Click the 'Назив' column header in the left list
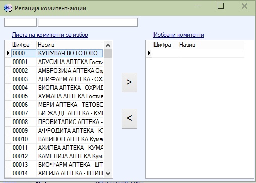 click(x=70, y=45)
